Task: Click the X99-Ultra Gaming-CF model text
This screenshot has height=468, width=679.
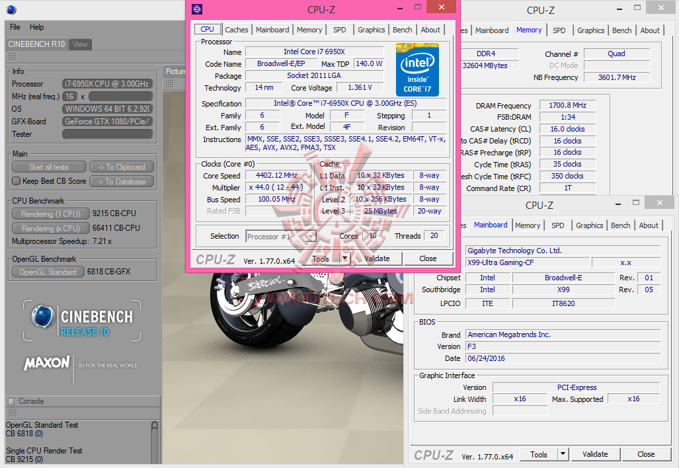Action: pos(500,262)
